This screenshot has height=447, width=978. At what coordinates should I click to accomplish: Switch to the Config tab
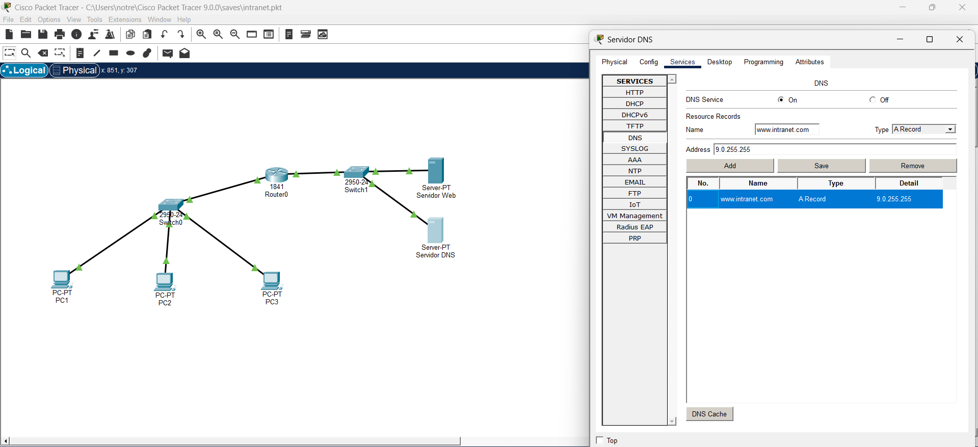(649, 62)
